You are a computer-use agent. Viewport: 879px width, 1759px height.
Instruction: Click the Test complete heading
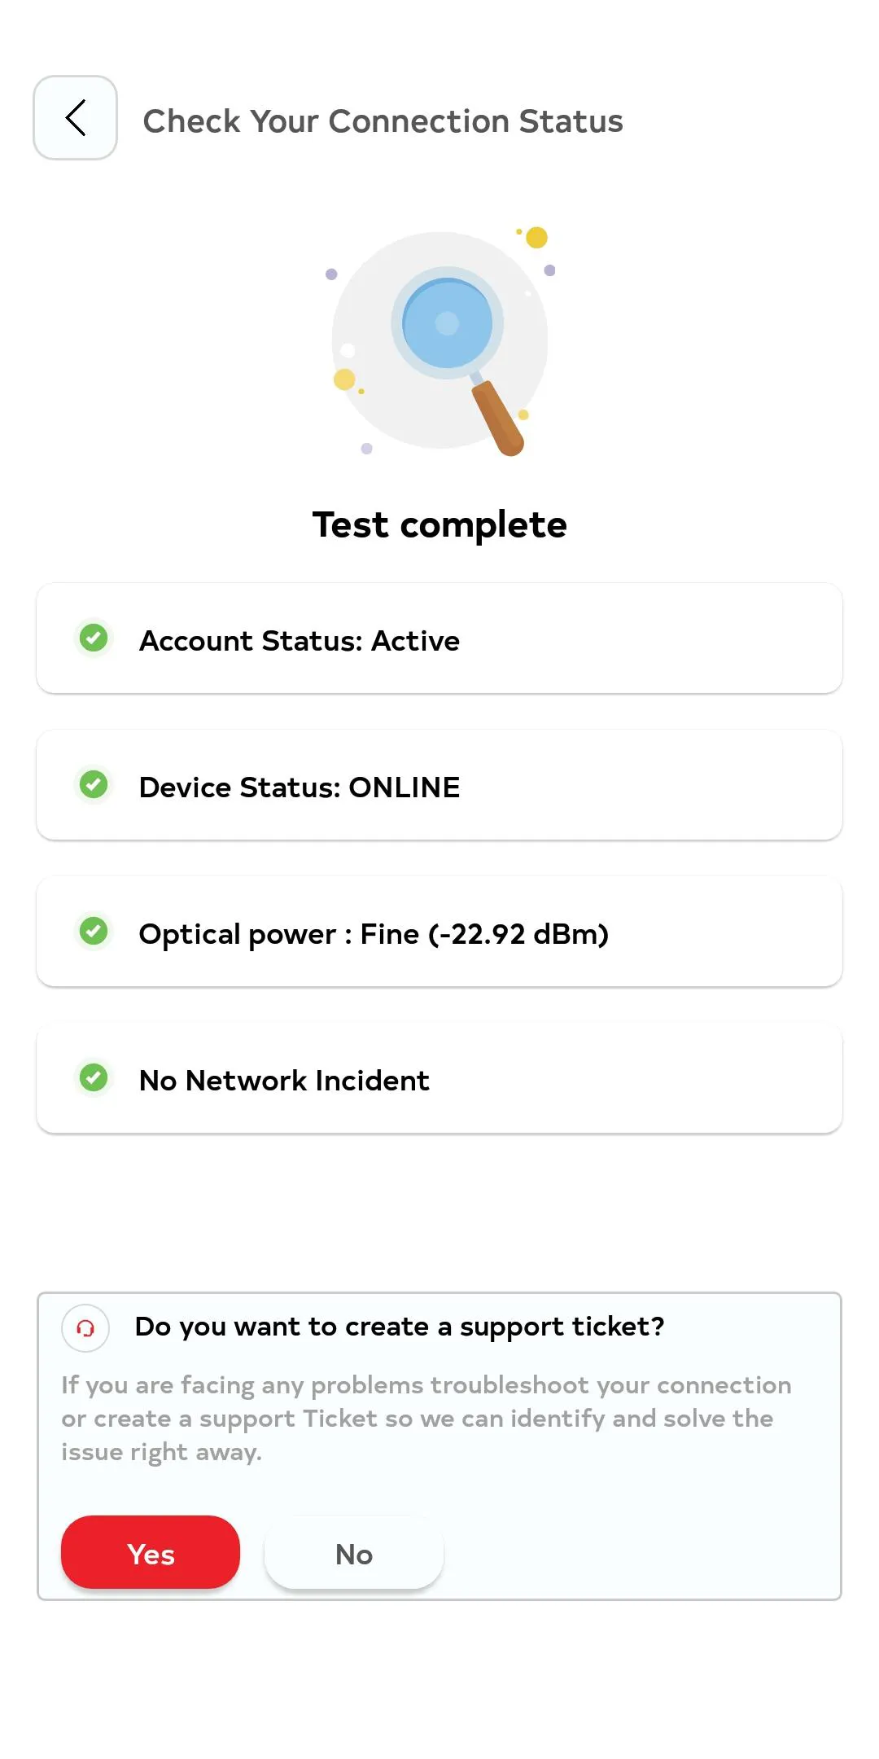[439, 524]
